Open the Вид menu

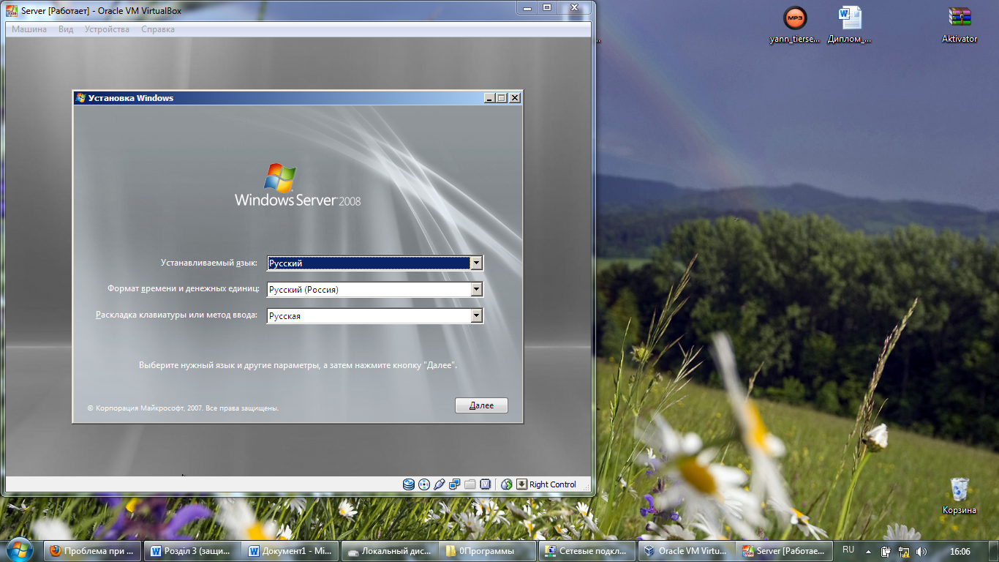coord(66,29)
